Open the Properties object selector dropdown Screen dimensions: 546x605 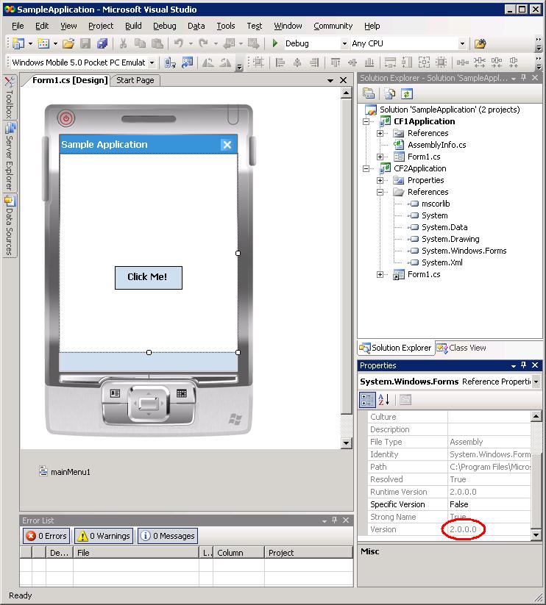click(536, 382)
